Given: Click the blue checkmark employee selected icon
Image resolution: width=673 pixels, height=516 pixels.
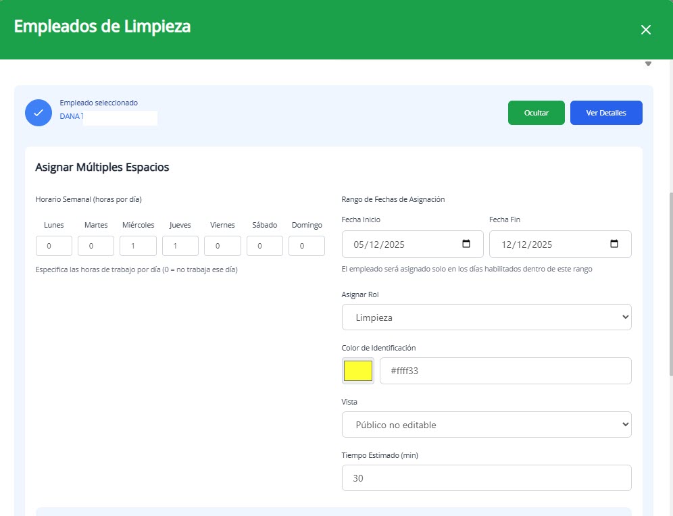Looking at the screenshot, I should 39,113.
